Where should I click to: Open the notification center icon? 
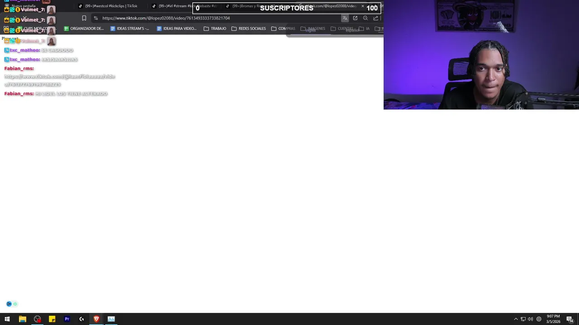[x=570, y=319]
